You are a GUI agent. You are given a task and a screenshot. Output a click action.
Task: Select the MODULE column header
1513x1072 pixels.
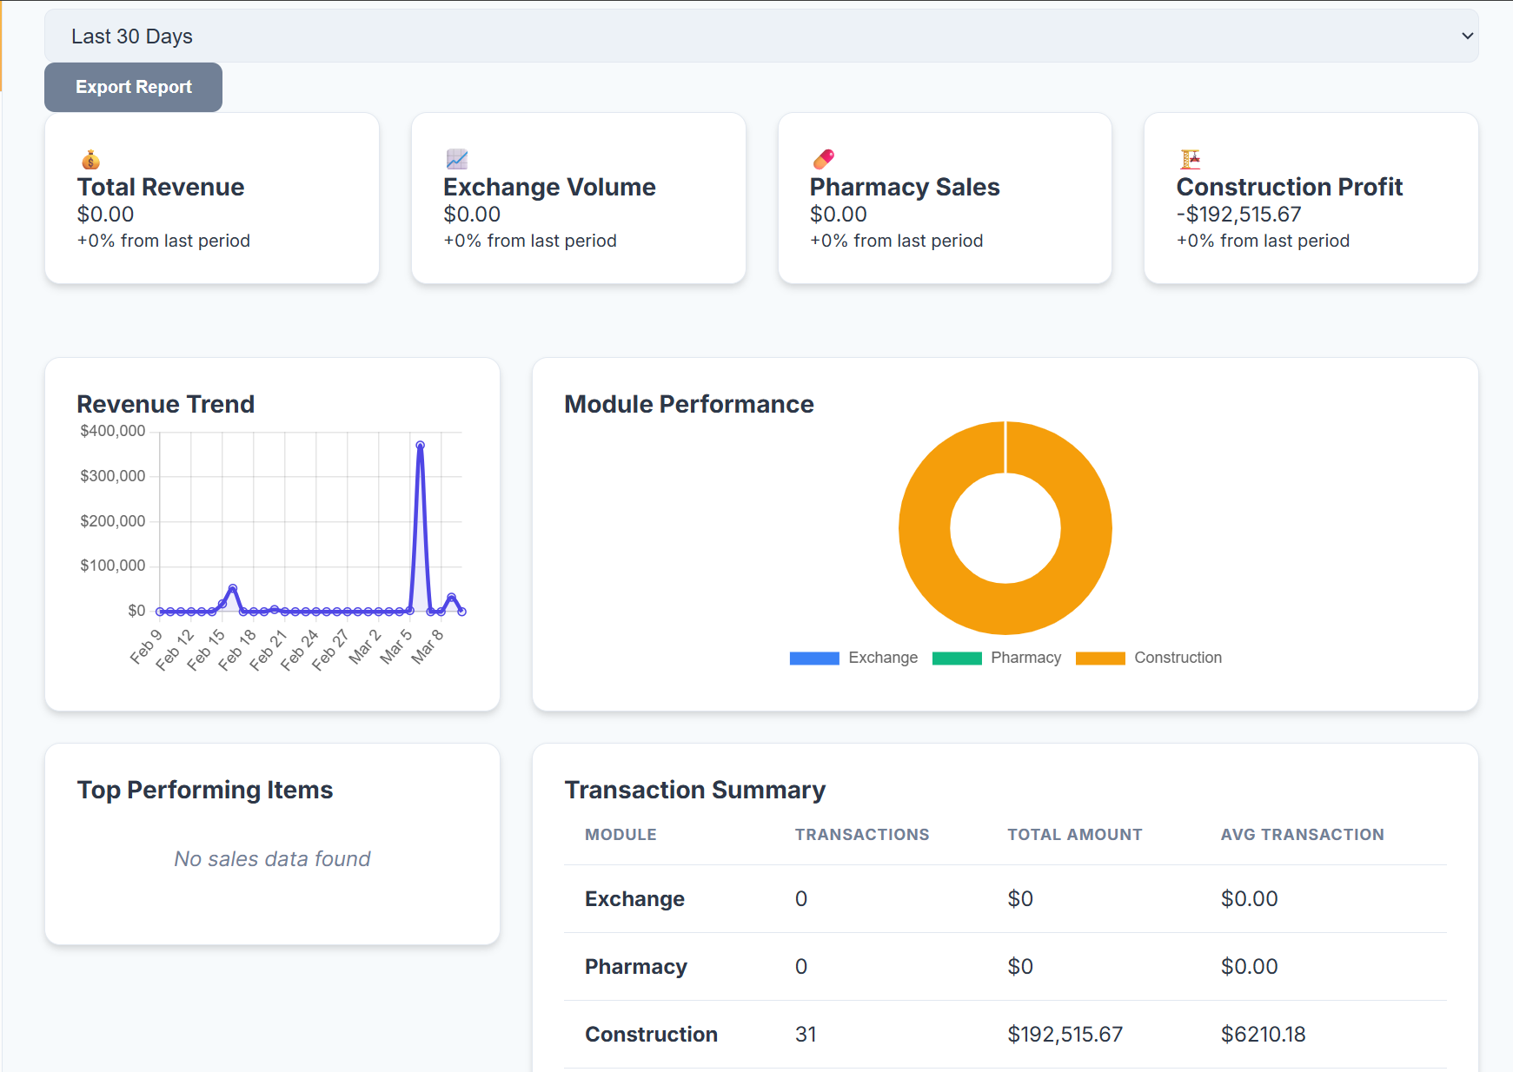coord(620,834)
